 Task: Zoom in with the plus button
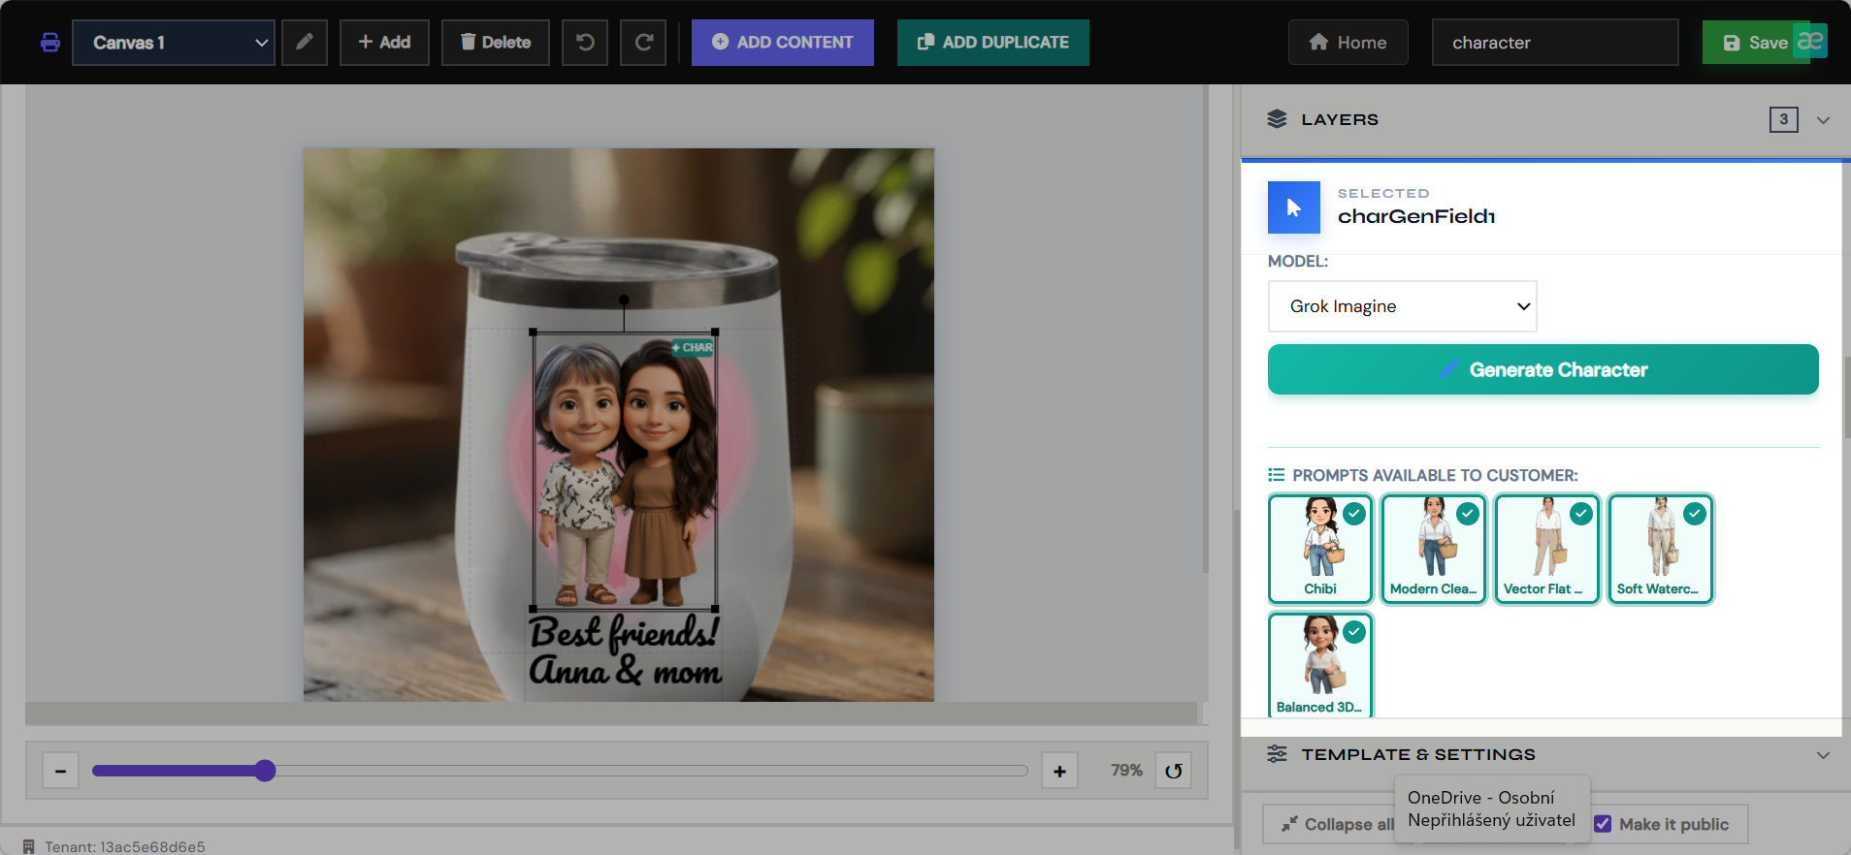(x=1059, y=771)
